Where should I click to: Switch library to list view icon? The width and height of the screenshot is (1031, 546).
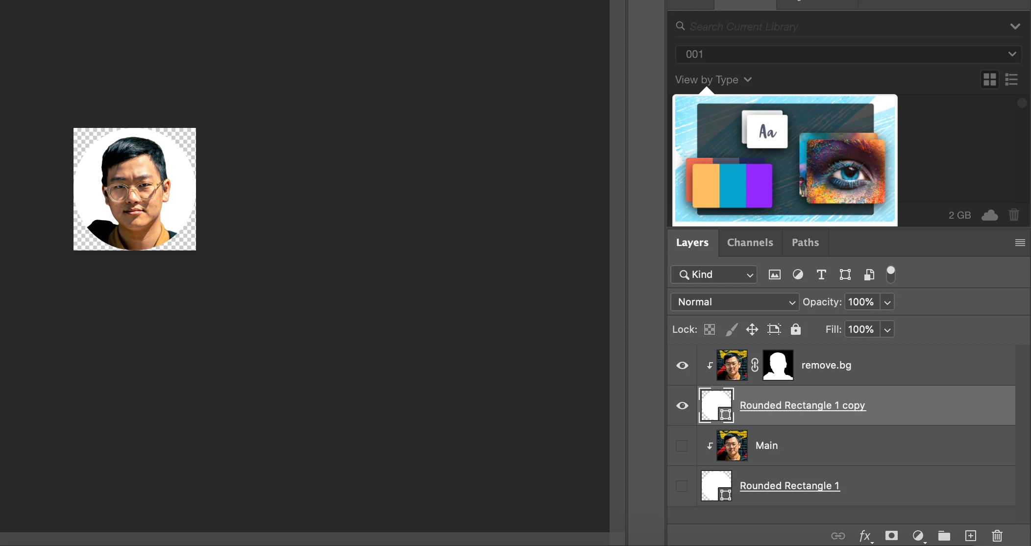pos(1011,79)
